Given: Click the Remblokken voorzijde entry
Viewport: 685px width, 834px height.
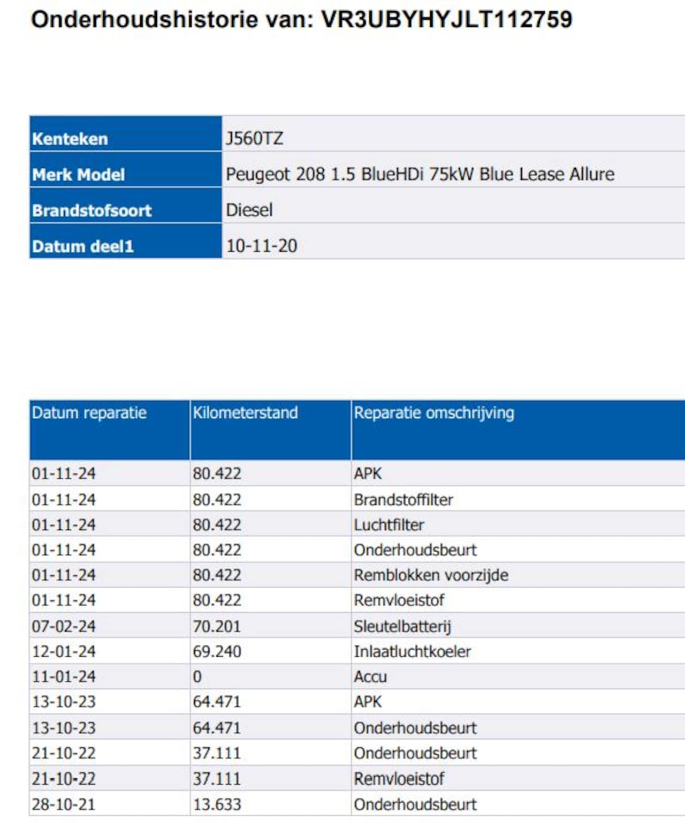Looking at the screenshot, I should (431, 575).
